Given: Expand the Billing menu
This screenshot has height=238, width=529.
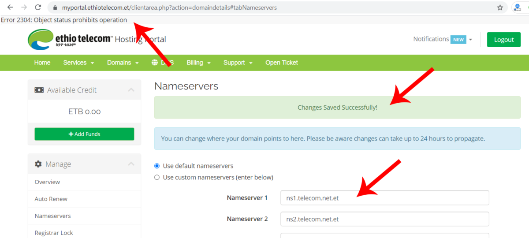Looking at the screenshot, I should coord(198,63).
